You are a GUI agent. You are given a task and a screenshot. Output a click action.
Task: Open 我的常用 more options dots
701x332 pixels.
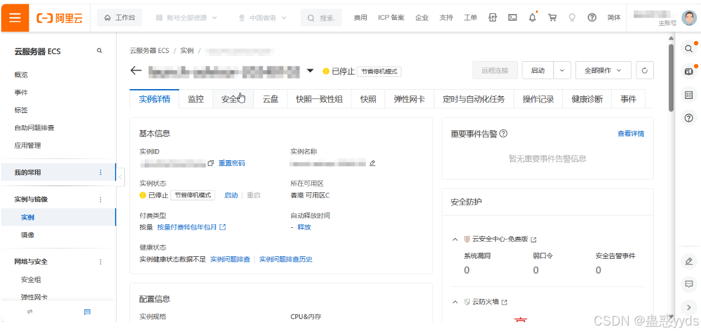click(100, 172)
